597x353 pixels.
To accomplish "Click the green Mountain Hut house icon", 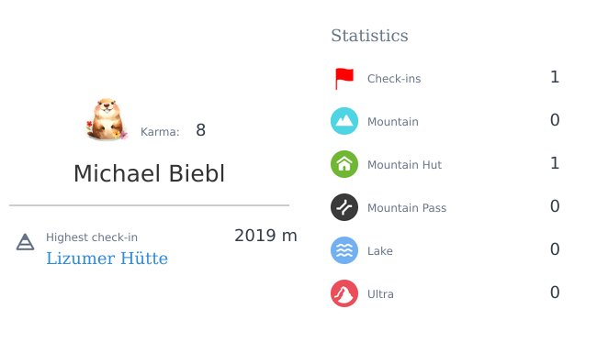I will [x=344, y=164].
